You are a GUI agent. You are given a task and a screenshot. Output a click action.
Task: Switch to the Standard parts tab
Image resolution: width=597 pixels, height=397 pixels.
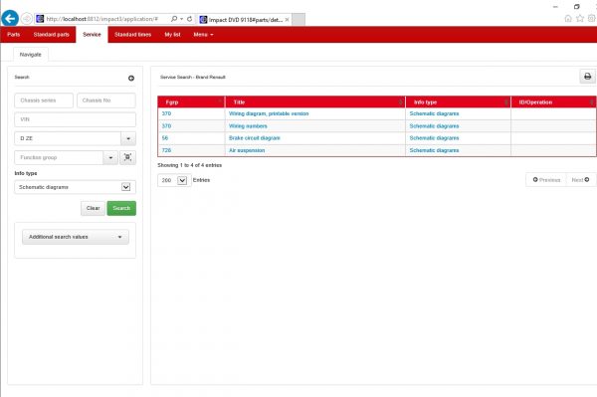click(x=52, y=35)
